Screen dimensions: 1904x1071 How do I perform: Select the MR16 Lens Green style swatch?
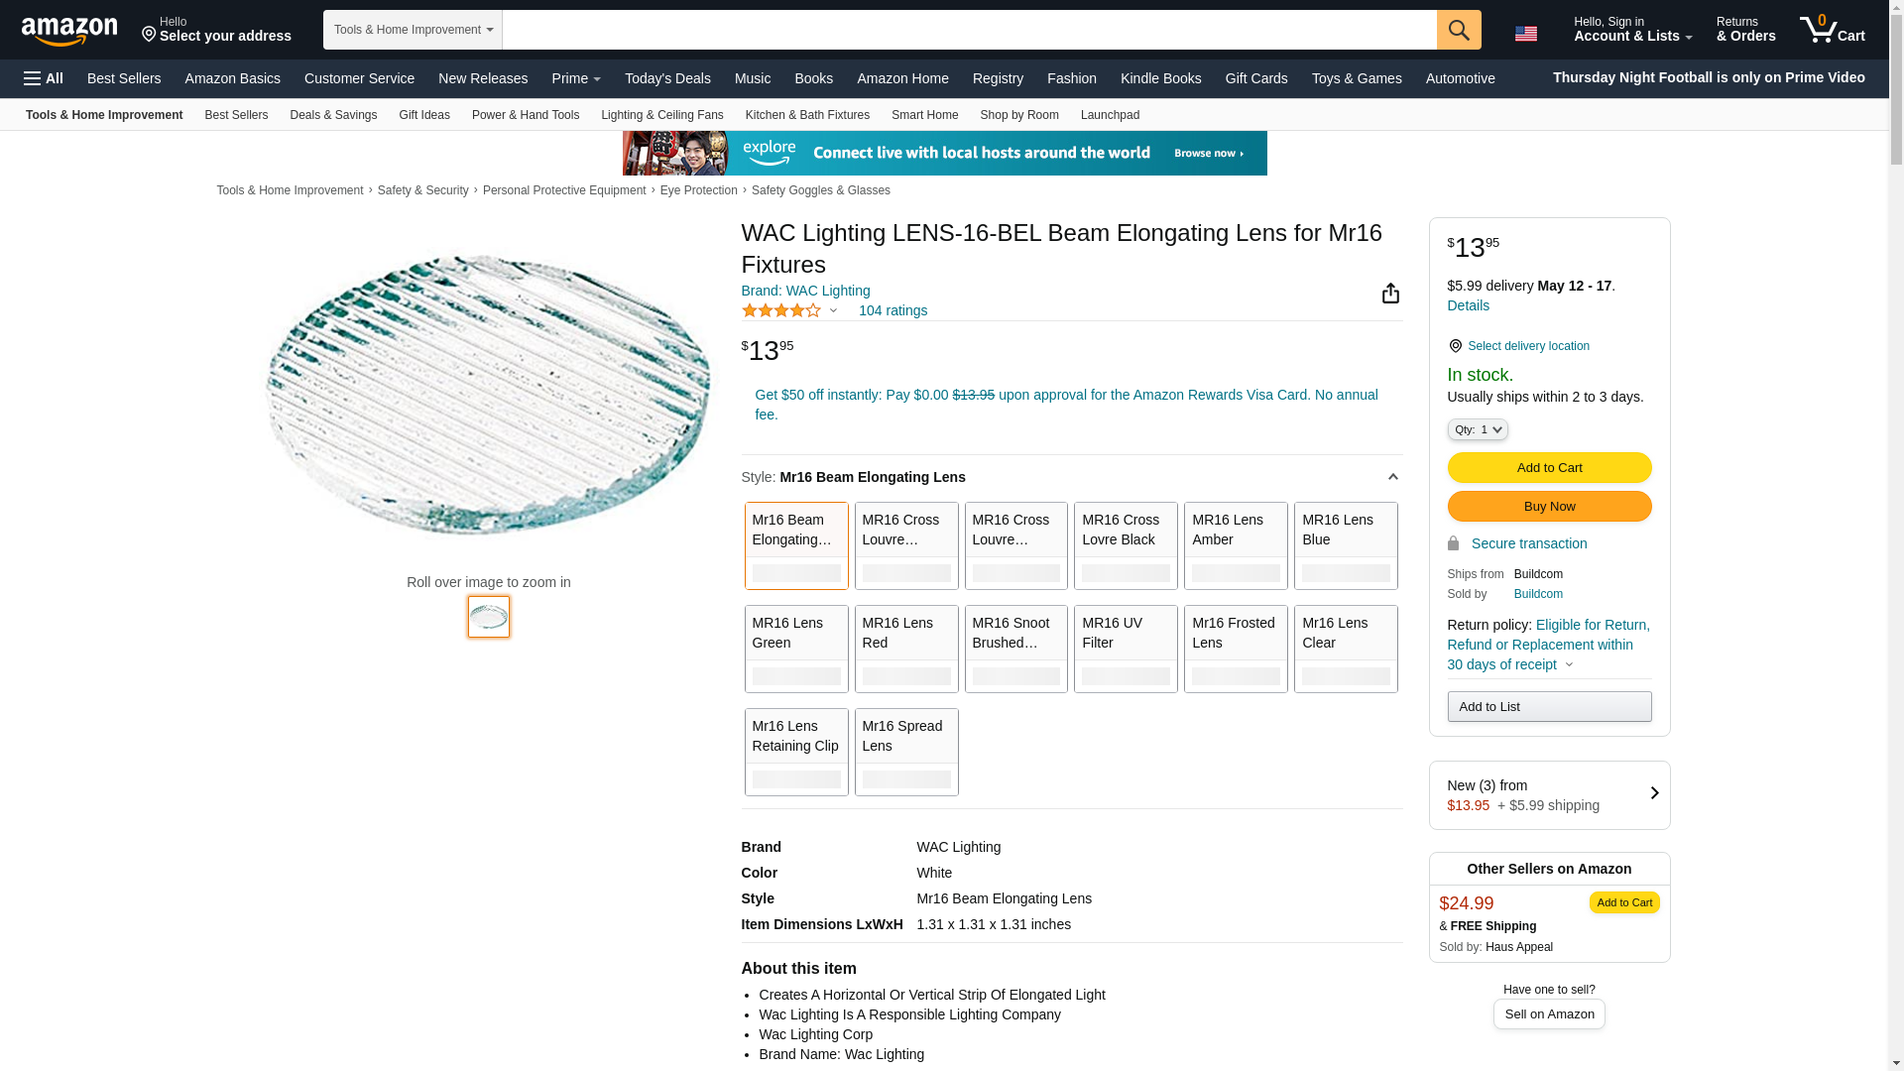point(796,649)
